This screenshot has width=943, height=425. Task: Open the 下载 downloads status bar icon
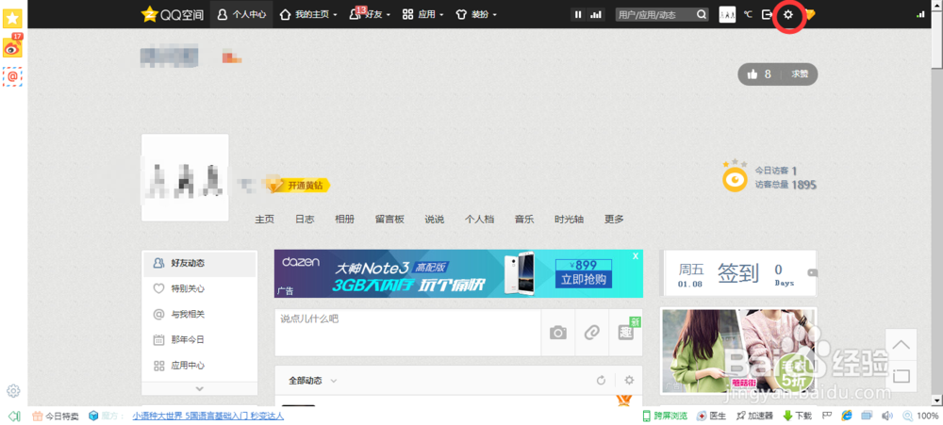(x=798, y=416)
